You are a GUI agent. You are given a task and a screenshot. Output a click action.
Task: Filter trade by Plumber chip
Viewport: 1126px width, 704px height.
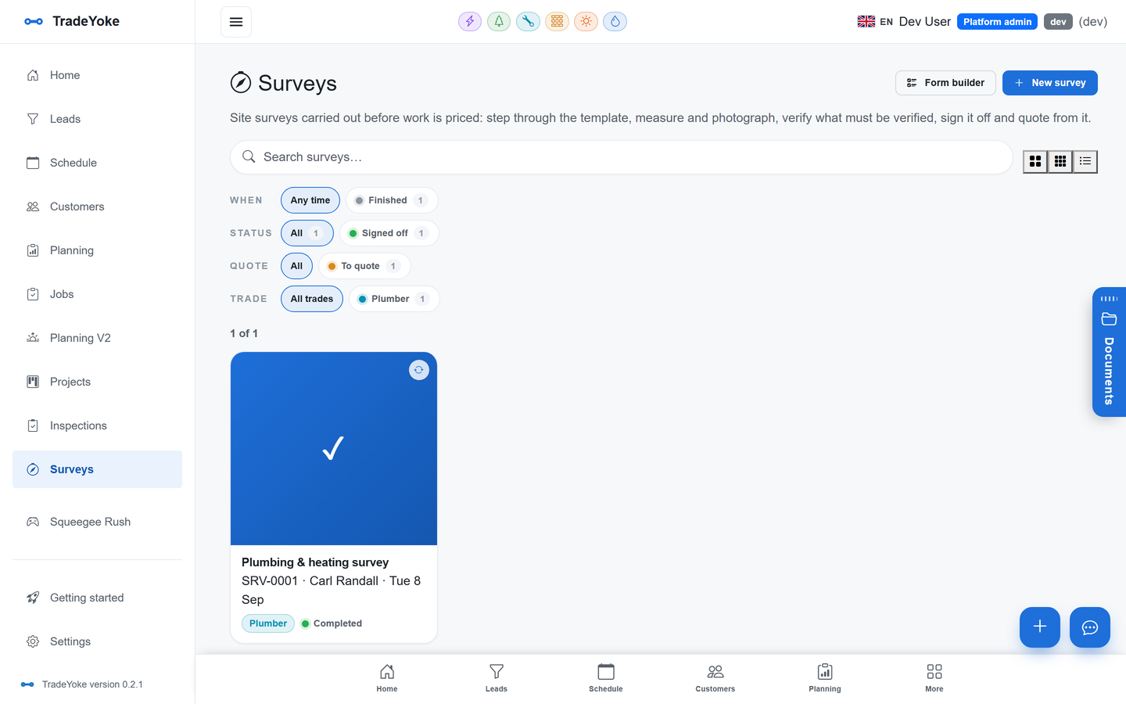pos(394,299)
